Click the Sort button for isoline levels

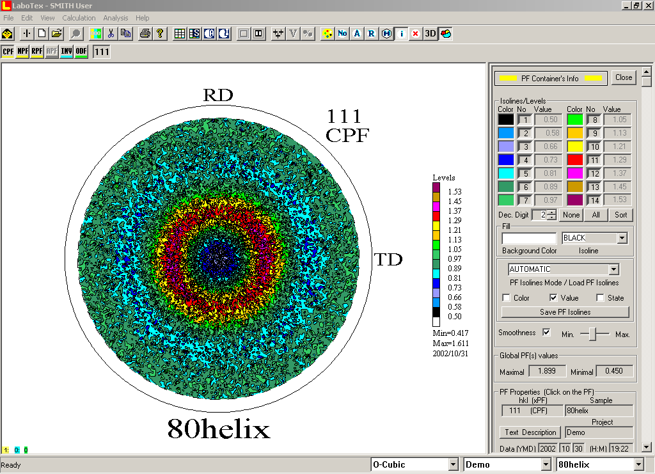click(x=620, y=215)
